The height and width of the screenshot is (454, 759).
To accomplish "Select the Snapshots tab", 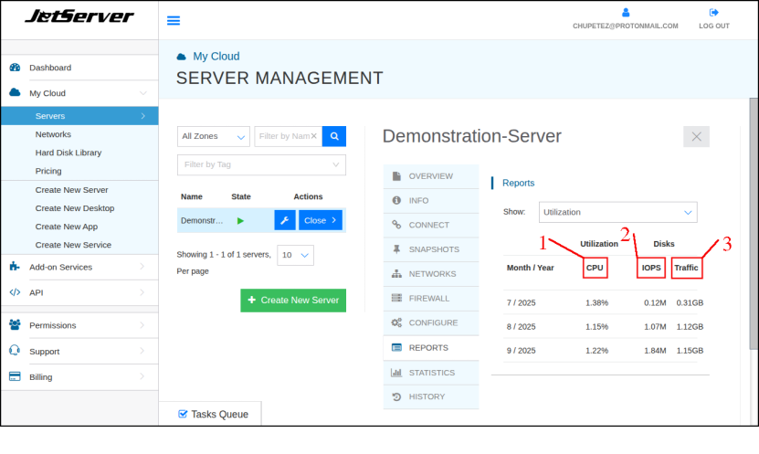I will 433,249.
